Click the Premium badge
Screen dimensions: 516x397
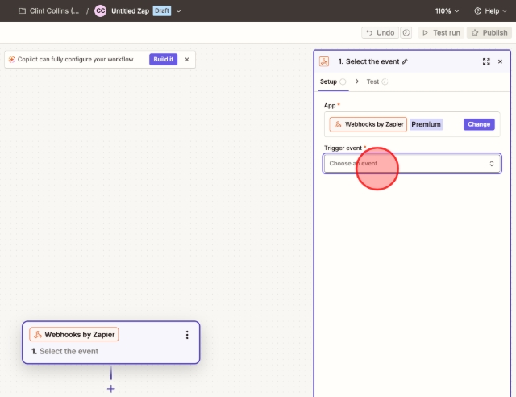point(426,124)
